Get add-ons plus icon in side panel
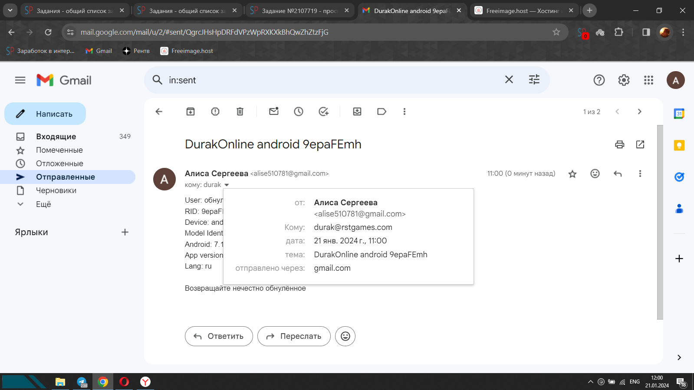 679,259
